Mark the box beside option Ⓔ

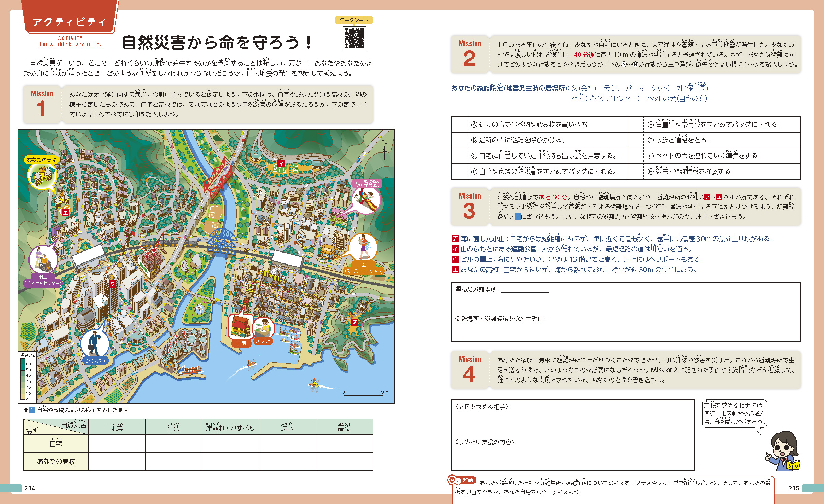(636, 125)
